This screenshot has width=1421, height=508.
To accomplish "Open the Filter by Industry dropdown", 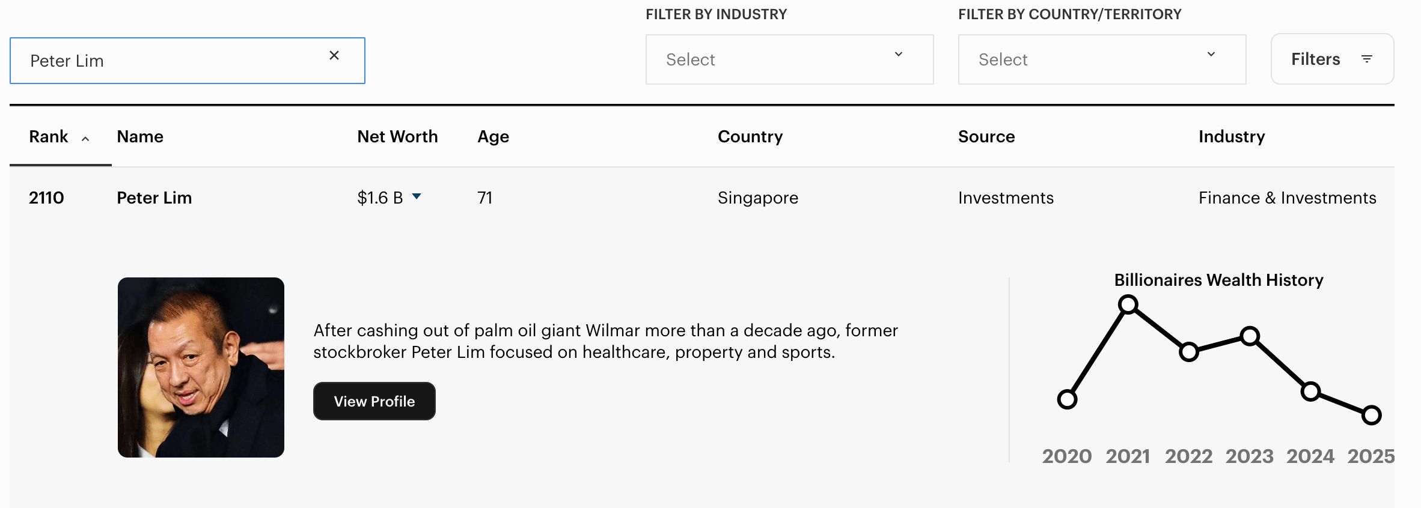I will click(x=789, y=59).
